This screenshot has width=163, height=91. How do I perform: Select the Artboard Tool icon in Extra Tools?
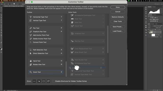(72, 34)
